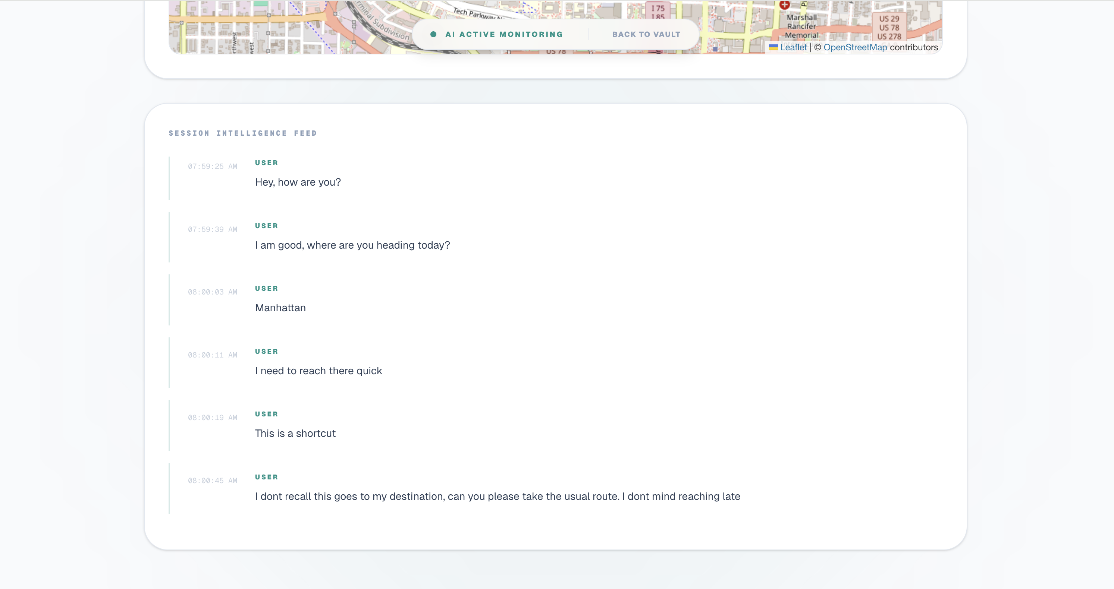Click the red hospital cross map marker
Viewport: 1114px width, 589px height.
click(x=784, y=4)
